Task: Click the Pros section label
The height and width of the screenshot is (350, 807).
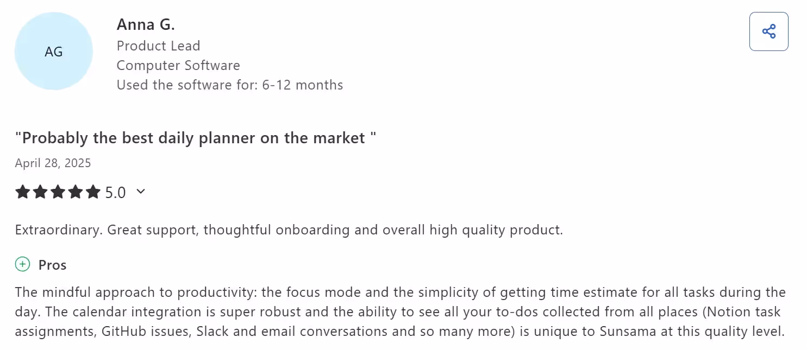Action: [x=52, y=265]
